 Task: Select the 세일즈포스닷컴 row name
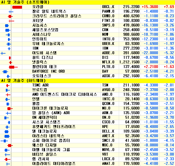tap(45, 30)
